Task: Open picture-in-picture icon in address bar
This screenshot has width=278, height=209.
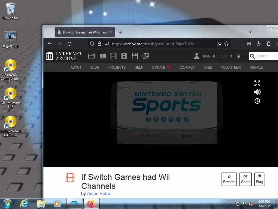Action: point(219,44)
